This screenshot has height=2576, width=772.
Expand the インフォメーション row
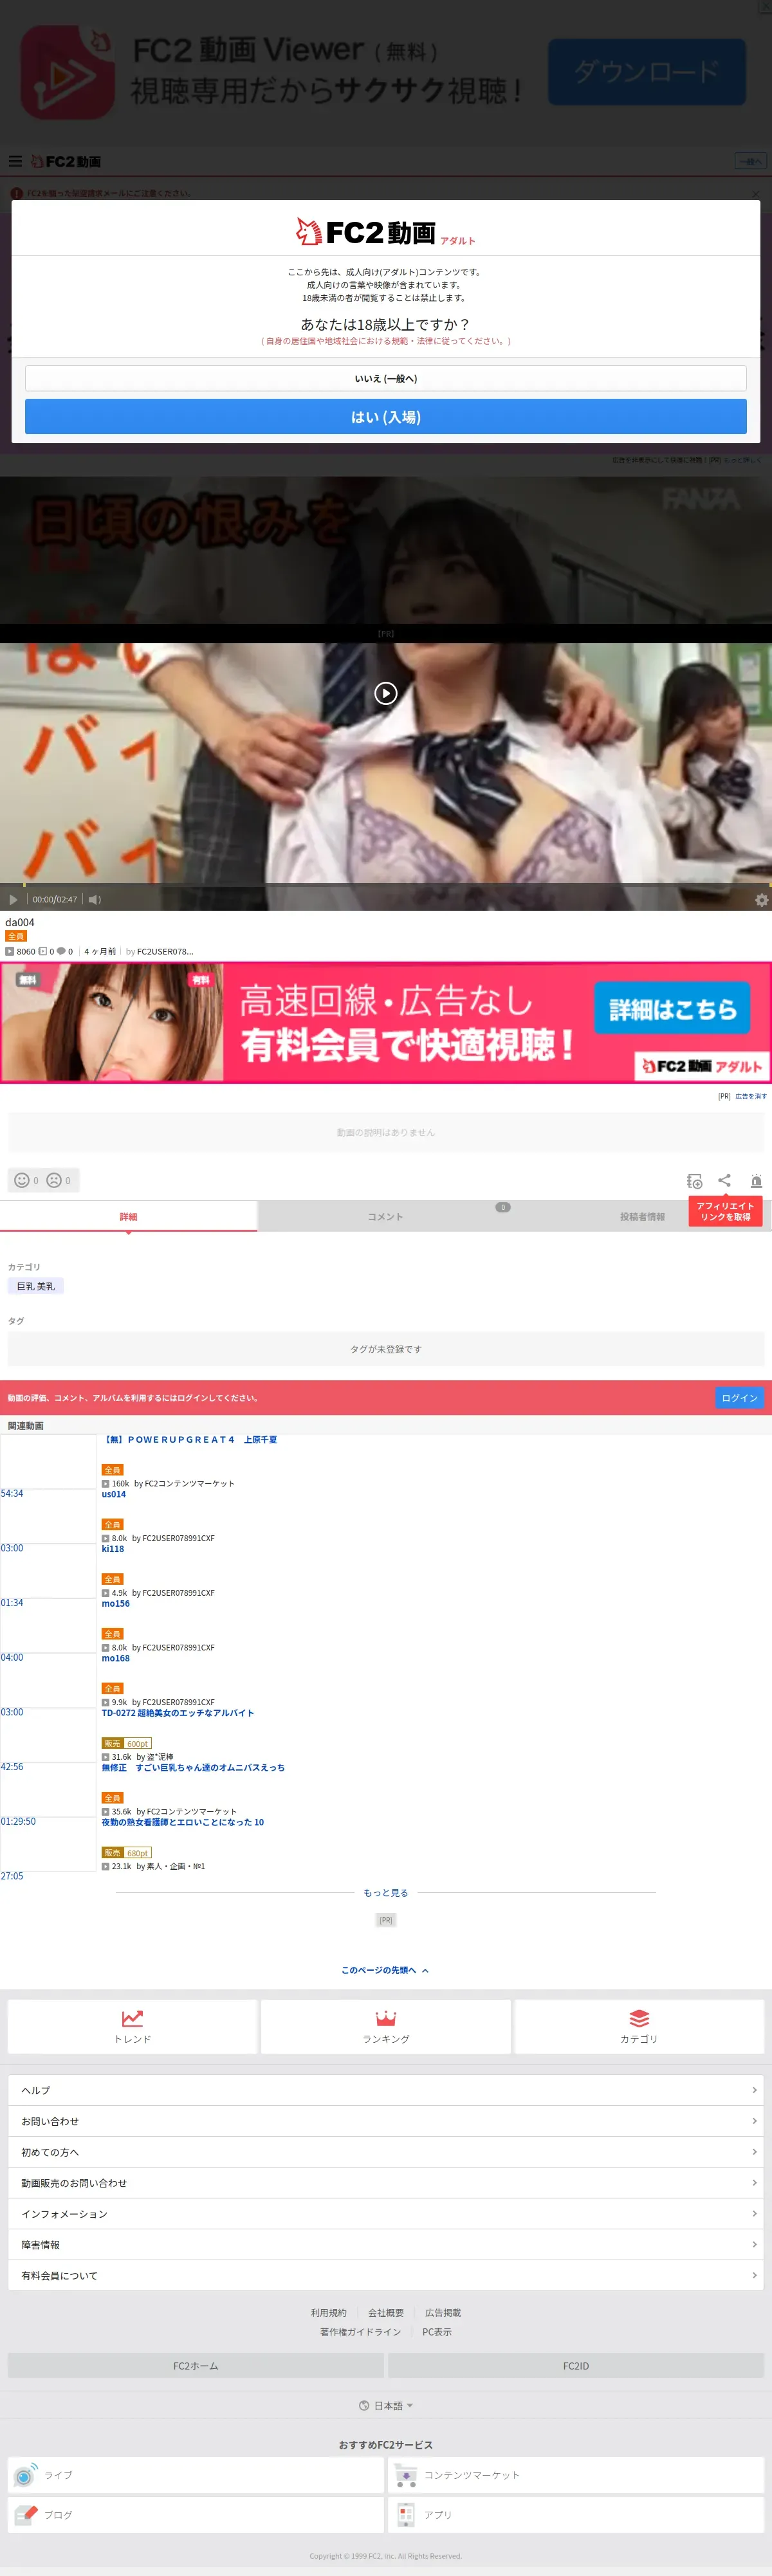(x=386, y=2214)
